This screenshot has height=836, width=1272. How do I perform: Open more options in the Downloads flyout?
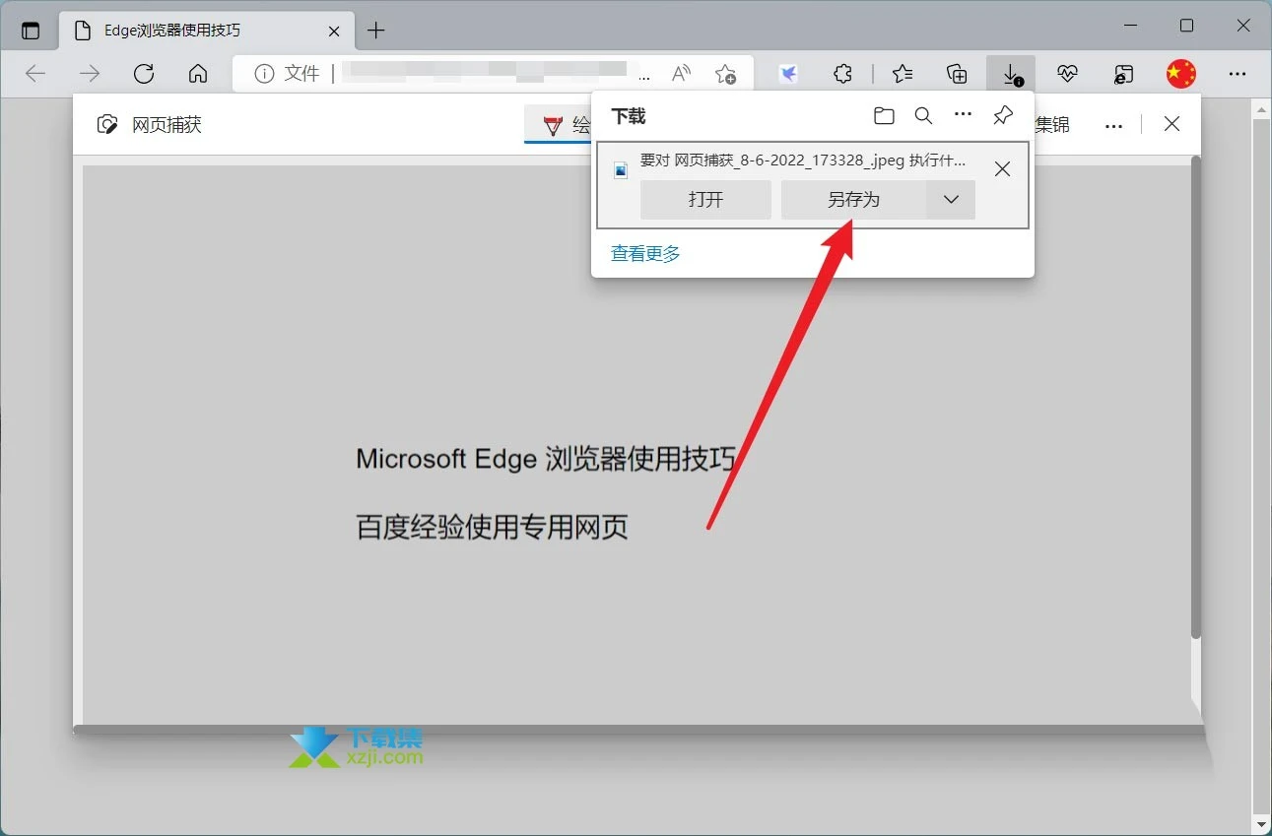(963, 115)
